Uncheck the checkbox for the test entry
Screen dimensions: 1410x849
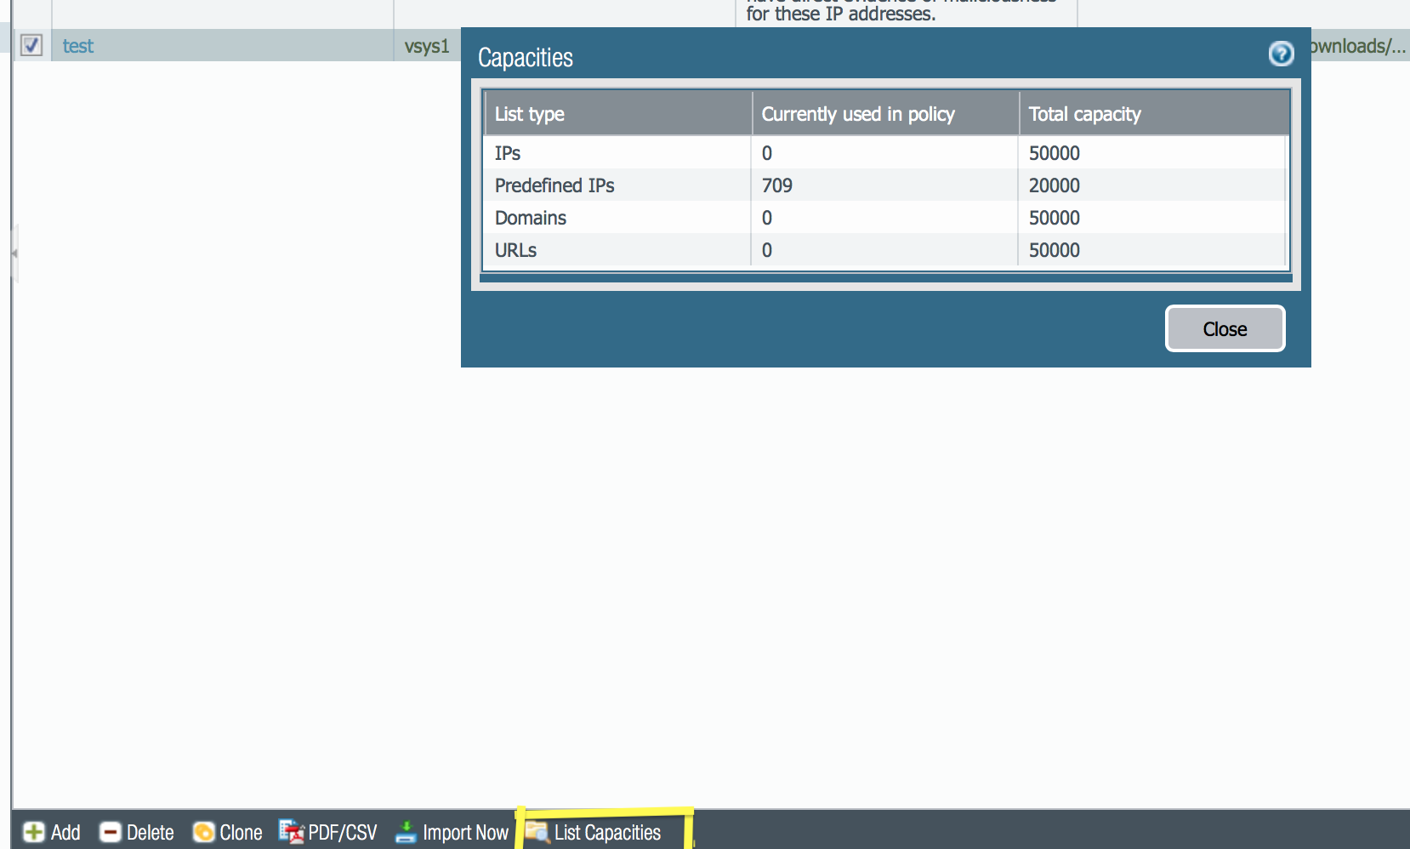31,46
